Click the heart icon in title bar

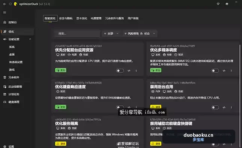pyautogui.click(x=218, y=4)
